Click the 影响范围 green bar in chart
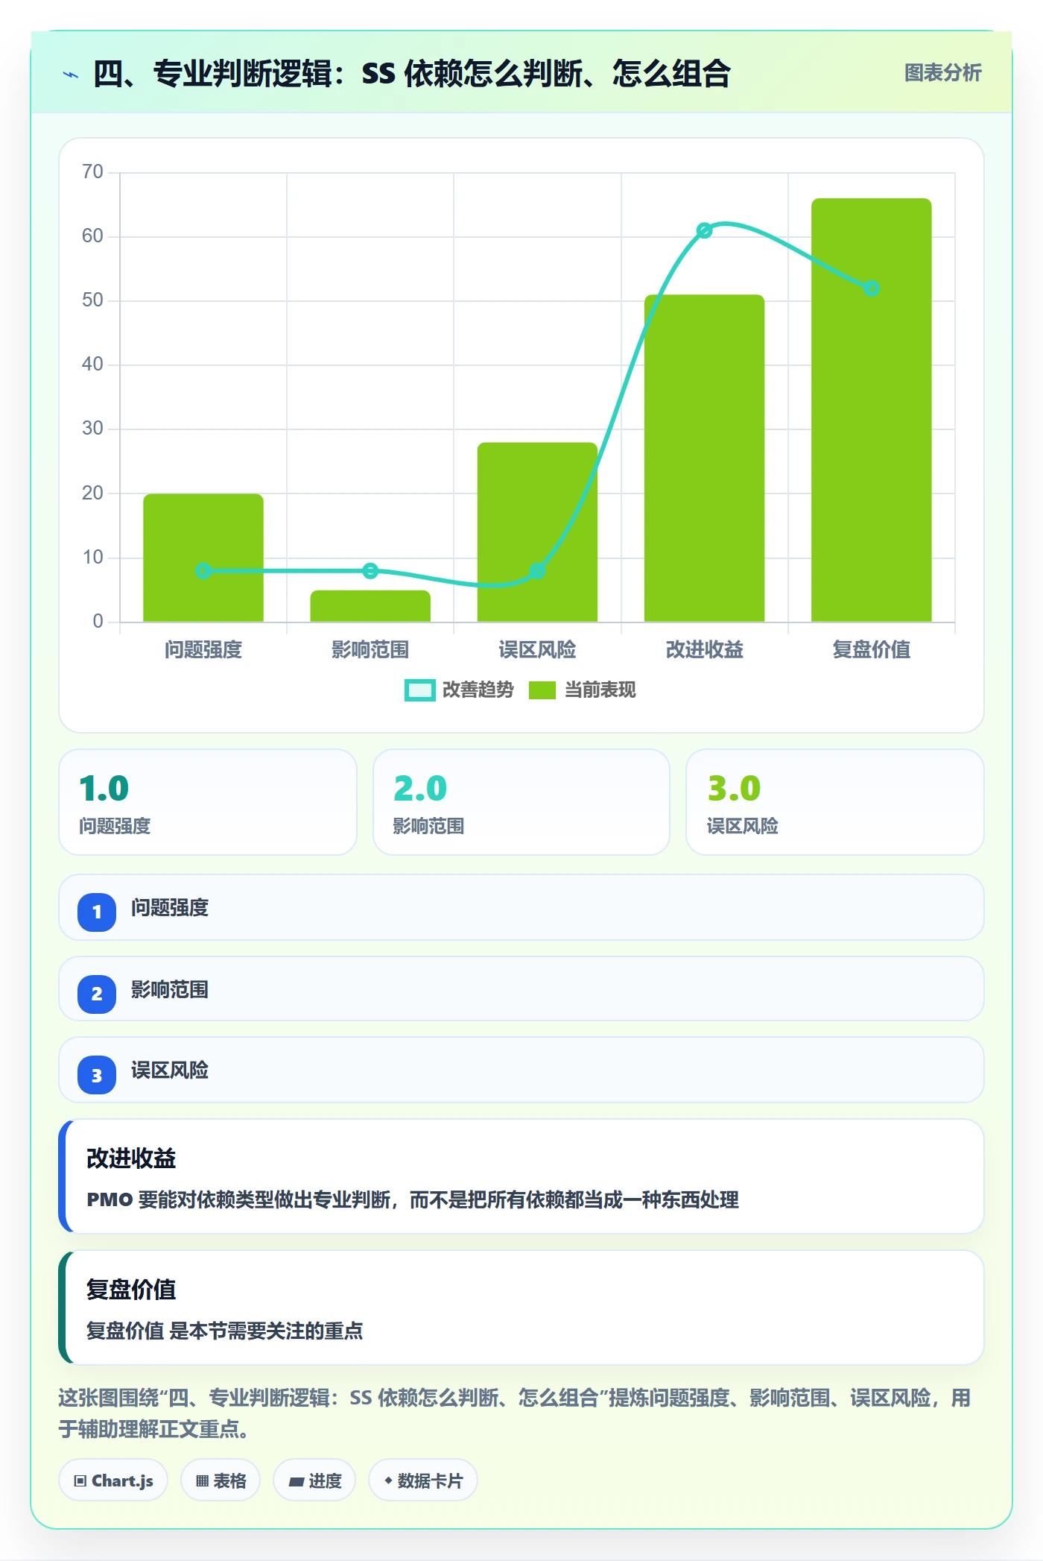 coord(370,606)
